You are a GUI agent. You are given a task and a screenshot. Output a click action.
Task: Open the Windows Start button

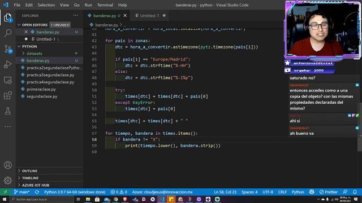(5, 199)
